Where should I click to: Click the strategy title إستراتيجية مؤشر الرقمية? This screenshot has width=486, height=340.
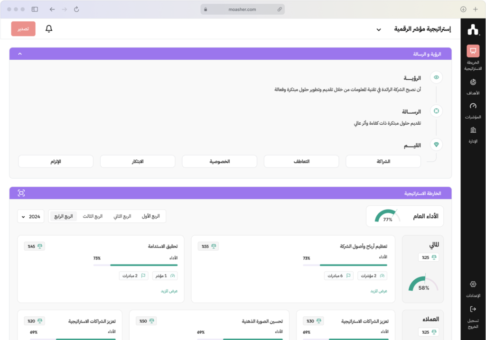tap(422, 29)
